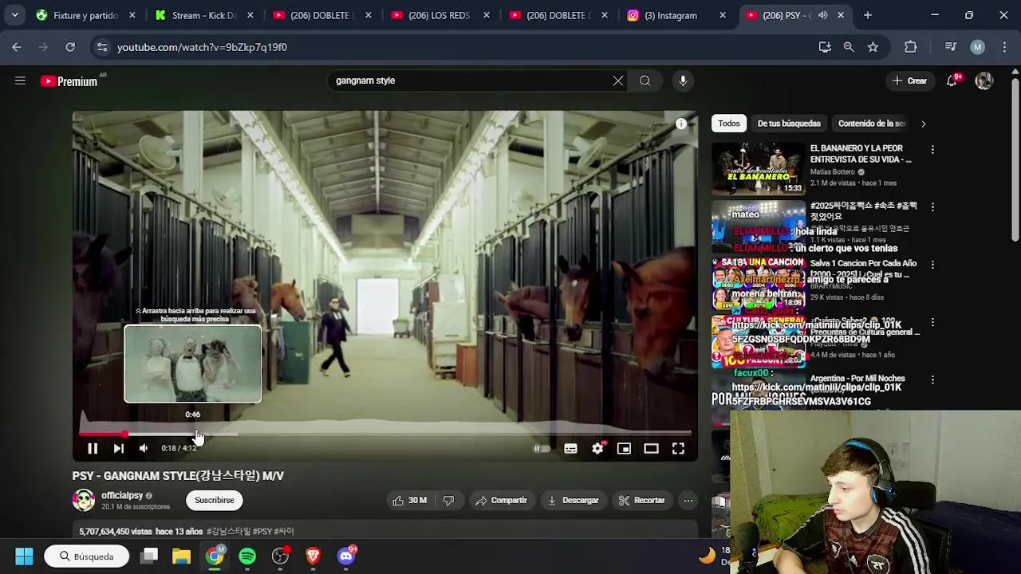The image size is (1021, 574).
Task: Toggle the autoplay switch in player
Action: coord(542,449)
